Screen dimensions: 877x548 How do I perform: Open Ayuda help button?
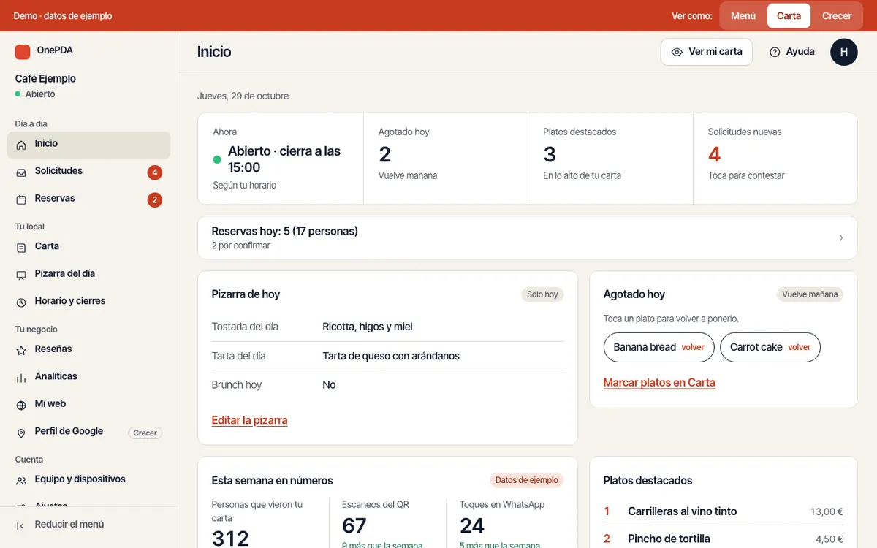click(x=791, y=52)
